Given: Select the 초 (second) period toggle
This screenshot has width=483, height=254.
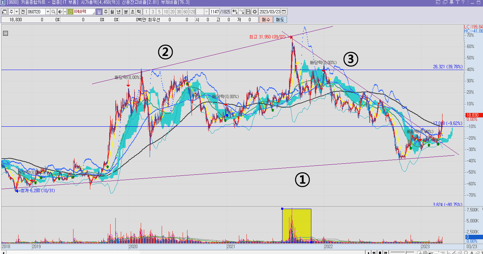Looking at the screenshot, I should click(x=132, y=12).
